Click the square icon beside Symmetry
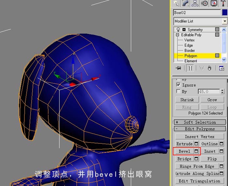 coord(217,30)
